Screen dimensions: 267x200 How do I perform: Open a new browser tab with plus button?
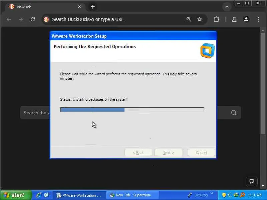(x=93, y=7)
